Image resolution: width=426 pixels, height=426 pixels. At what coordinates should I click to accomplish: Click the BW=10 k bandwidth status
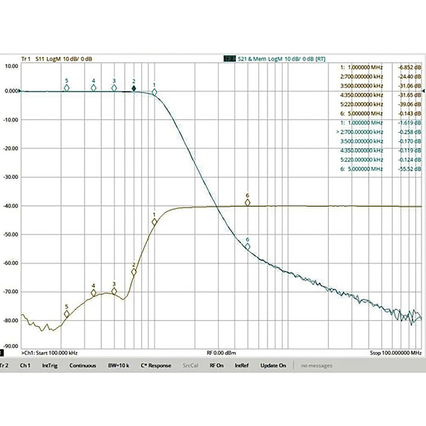(x=118, y=365)
